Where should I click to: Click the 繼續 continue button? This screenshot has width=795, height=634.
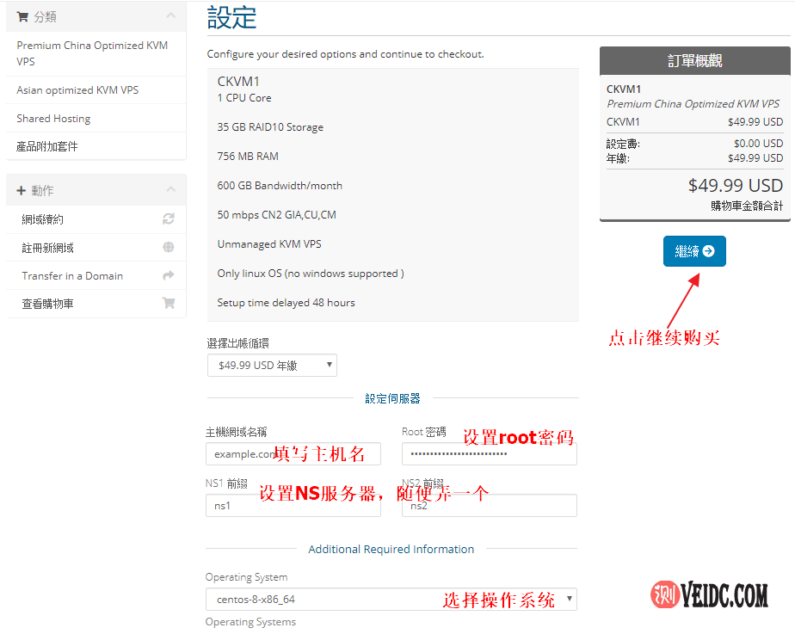point(694,251)
